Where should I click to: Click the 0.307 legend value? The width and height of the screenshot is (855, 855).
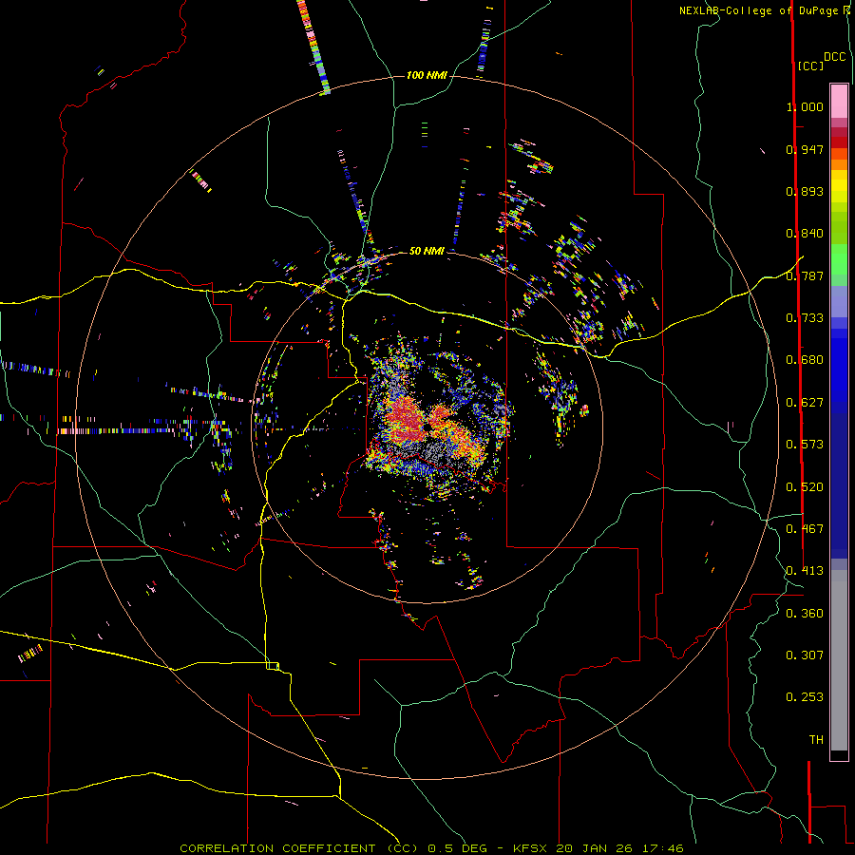click(x=805, y=655)
